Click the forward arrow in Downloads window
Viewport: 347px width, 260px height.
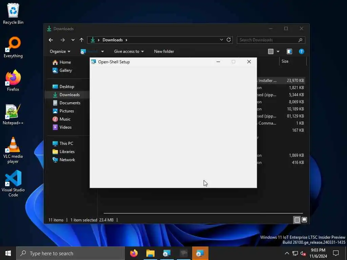click(63, 40)
